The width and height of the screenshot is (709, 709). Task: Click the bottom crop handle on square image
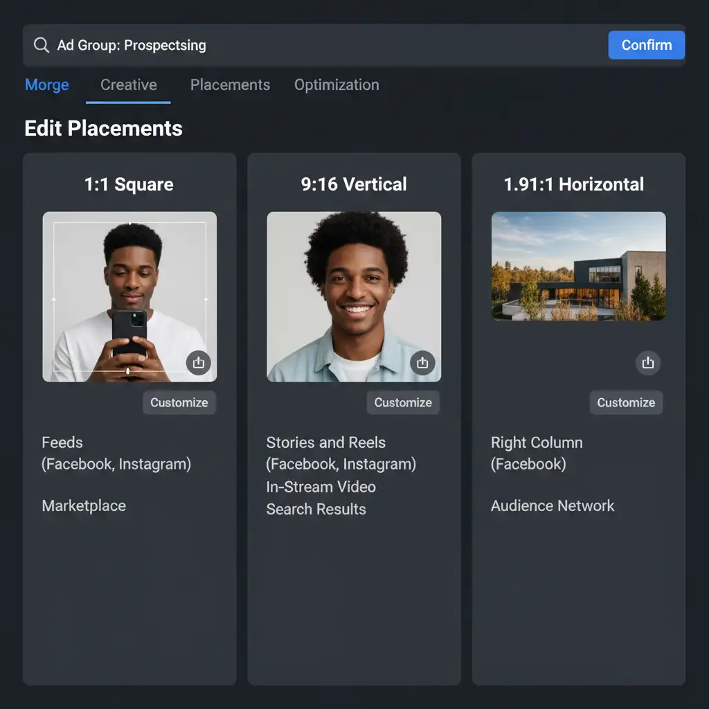127,372
